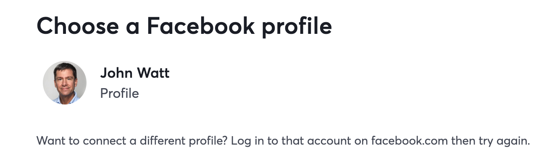
Task: Click the "Profile" label under John Watt
Action: [x=119, y=93]
